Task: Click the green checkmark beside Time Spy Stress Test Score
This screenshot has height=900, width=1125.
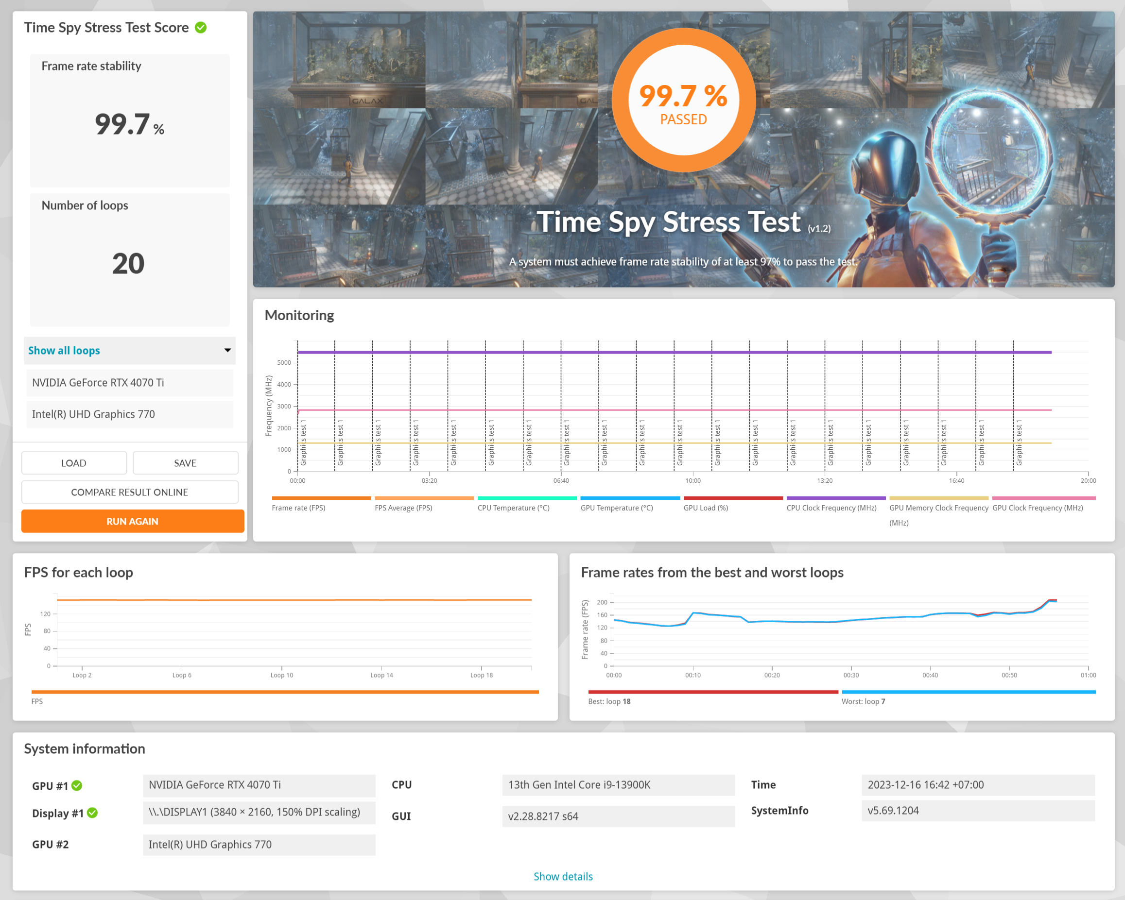Action: point(201,27)
